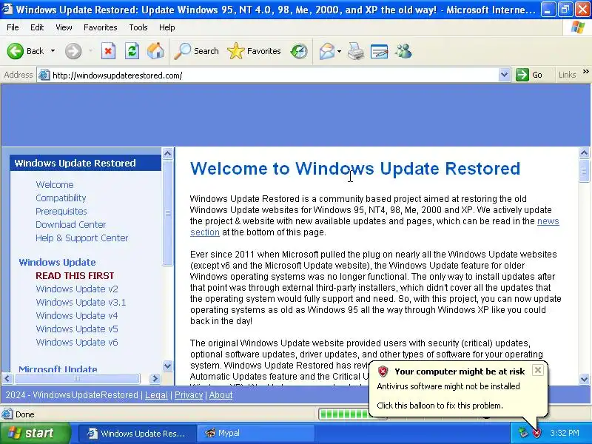Stop loading with the red X icon
This screenshot has width=592, height=444.
click(108, 51)
